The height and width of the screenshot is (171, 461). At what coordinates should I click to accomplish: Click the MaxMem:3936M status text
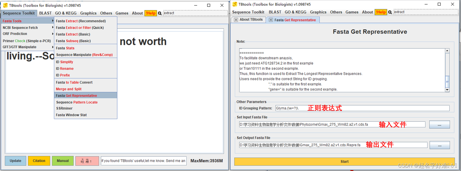click(x=207, y=161)
